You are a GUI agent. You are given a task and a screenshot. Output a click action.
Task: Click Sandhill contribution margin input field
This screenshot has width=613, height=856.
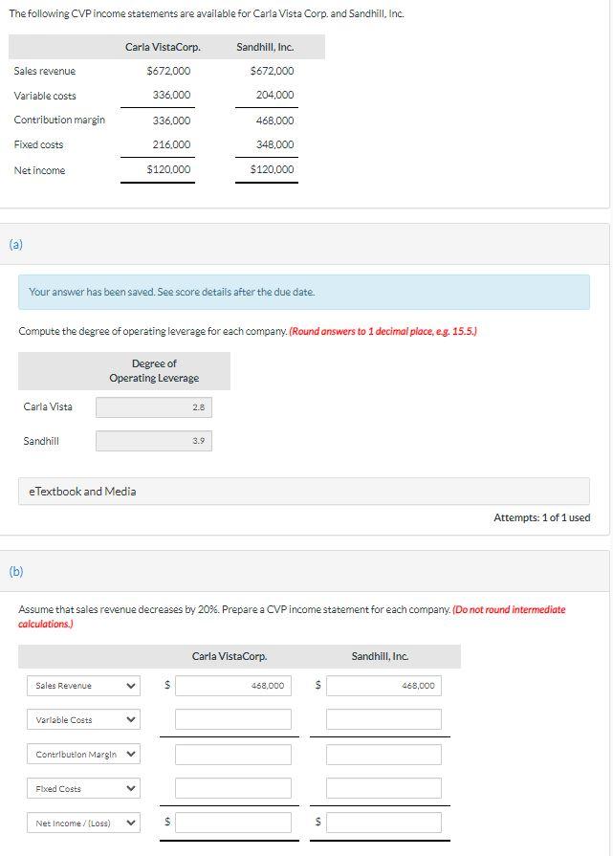383,754
